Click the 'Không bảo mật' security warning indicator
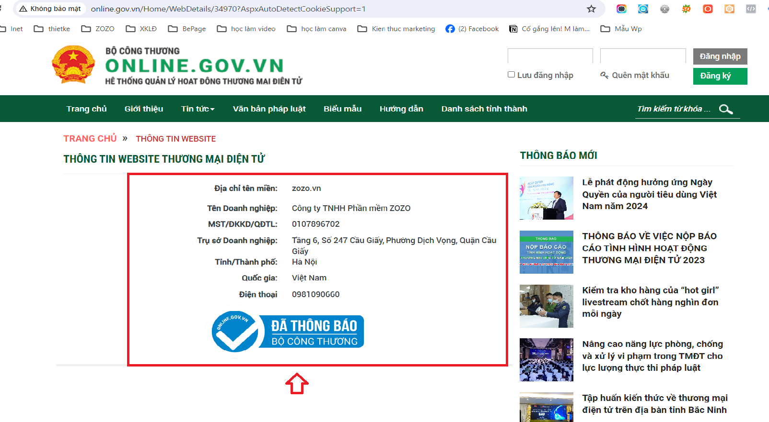 click(x=50, y=9)
